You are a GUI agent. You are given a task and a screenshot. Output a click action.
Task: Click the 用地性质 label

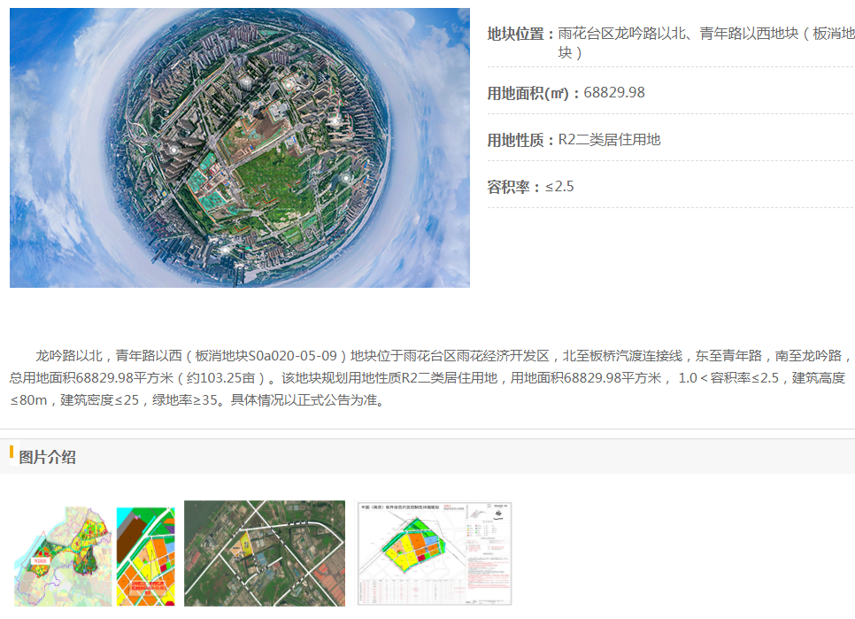pos(520,140)
